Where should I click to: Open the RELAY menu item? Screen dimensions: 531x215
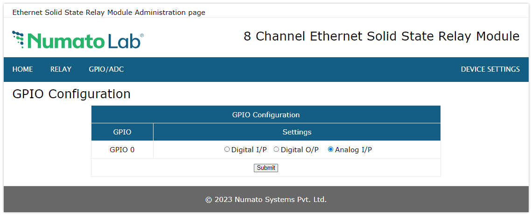coord(61,69)
